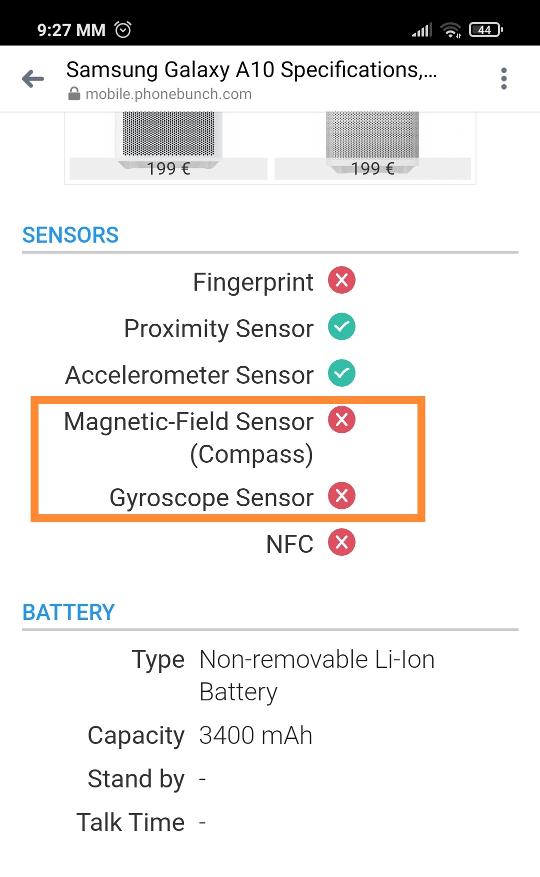The width and height of the screenshot is (540, 877).
Task: Tap the 3400 mAh capacity value
Action: 255,735
